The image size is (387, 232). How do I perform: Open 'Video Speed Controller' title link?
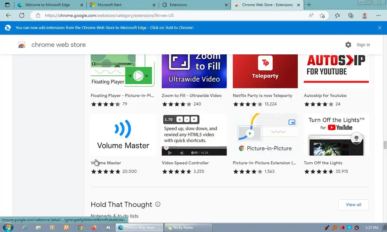point(185,163)
